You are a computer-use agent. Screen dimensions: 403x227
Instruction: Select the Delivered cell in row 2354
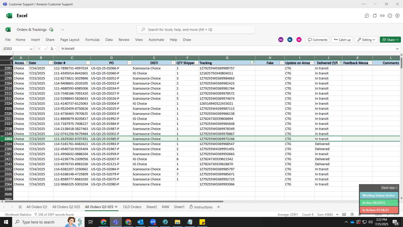point(328,144)
